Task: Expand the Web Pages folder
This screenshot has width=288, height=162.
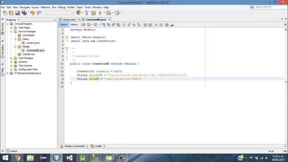Action: tap(11, 28)
